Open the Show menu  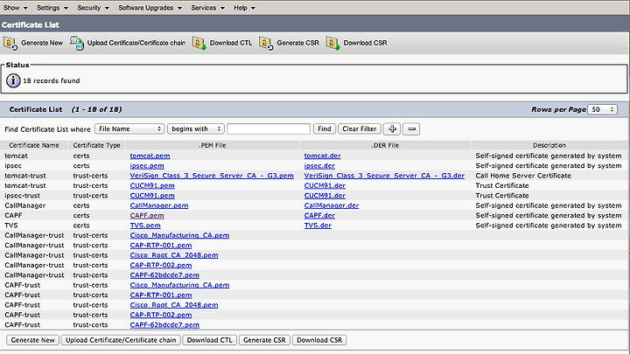[x=15, y=8]
